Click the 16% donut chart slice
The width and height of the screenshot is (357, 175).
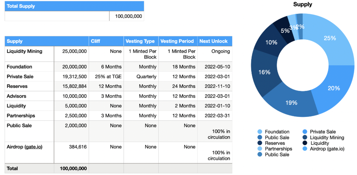pyautogui.click(x=264, y=72)
